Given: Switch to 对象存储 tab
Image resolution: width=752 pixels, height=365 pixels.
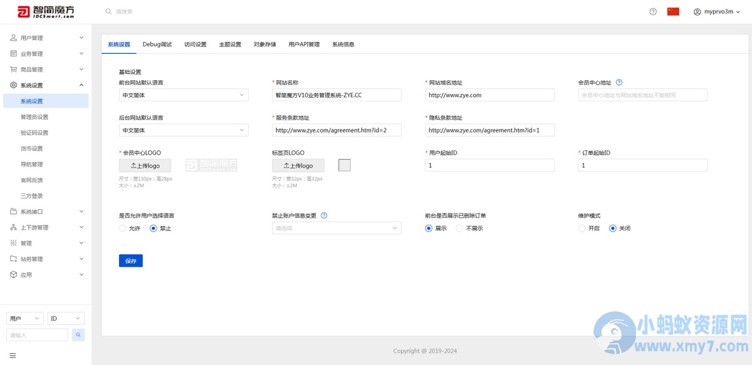Looking at the screenshot, I should 264,44.
